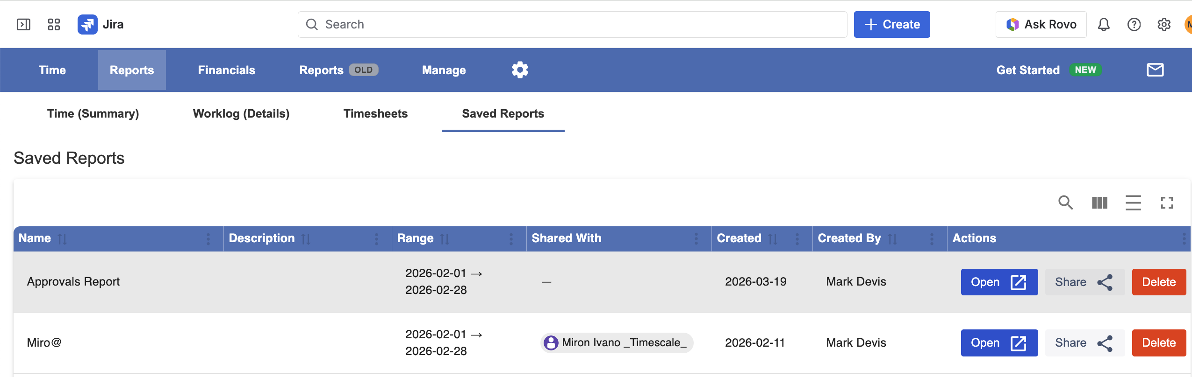This screenshot has height=377, width=1192.
Task: Open the help question mark icon
Action: pyautogui.click(x=1134, y=24)
